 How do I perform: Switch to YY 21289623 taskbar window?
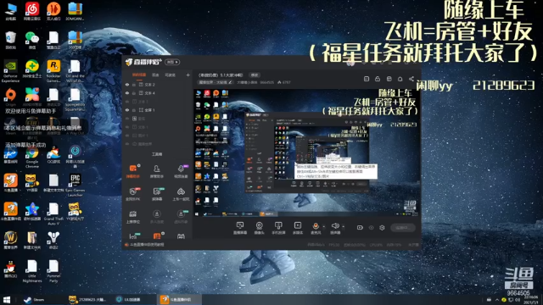pos(88,299)
